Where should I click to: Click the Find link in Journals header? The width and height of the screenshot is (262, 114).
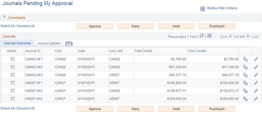point(193,37)
